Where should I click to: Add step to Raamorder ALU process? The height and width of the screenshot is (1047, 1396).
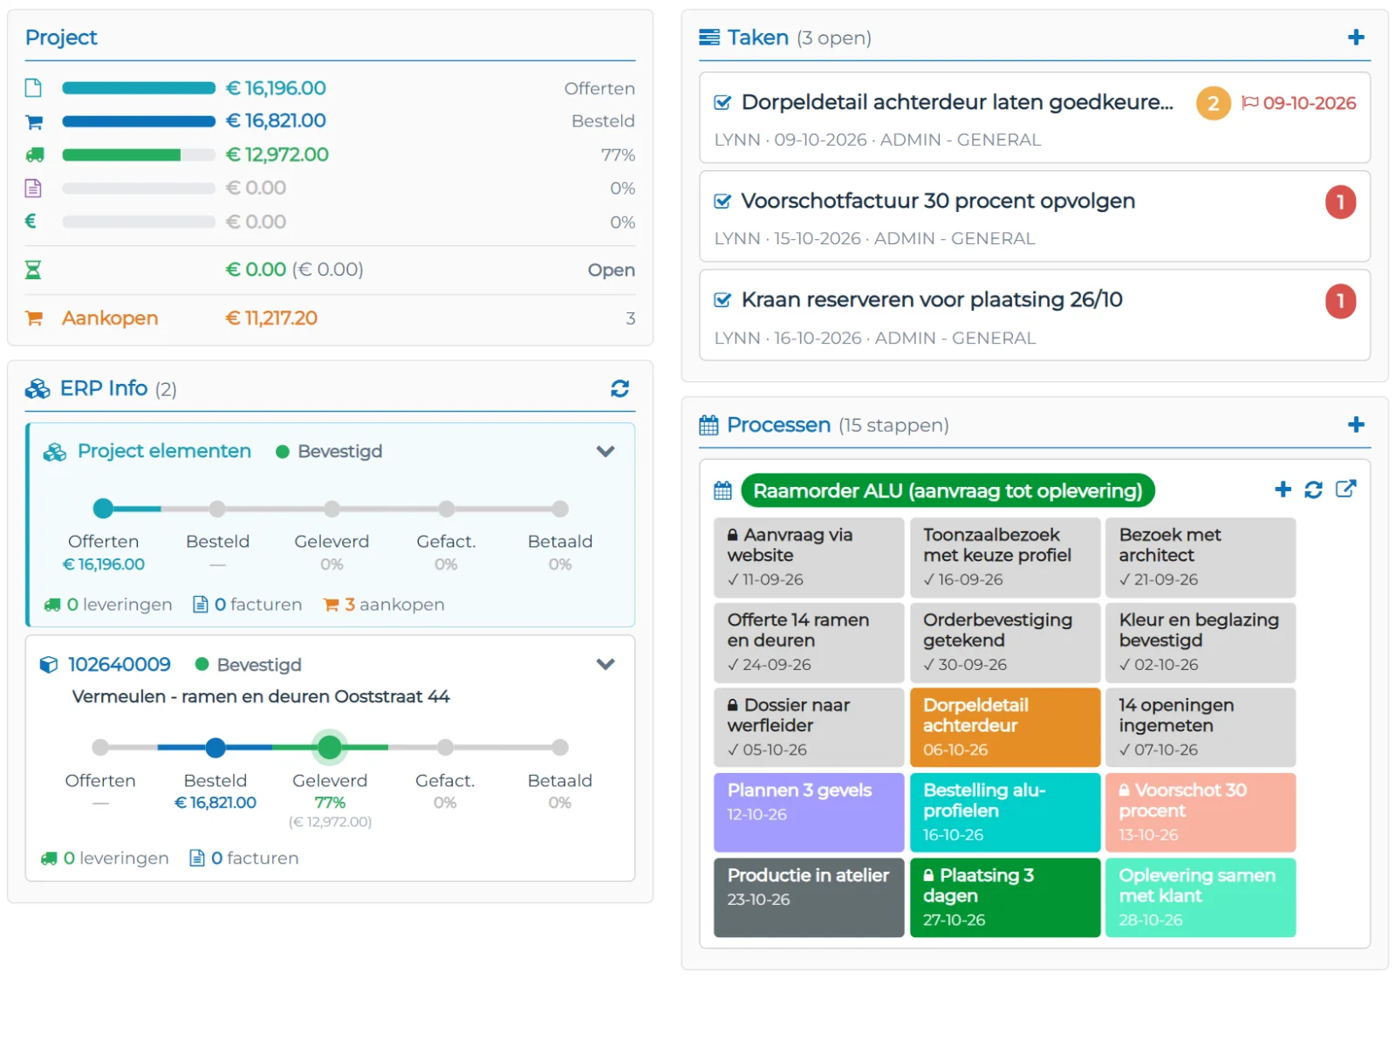tap(1282, 489)
